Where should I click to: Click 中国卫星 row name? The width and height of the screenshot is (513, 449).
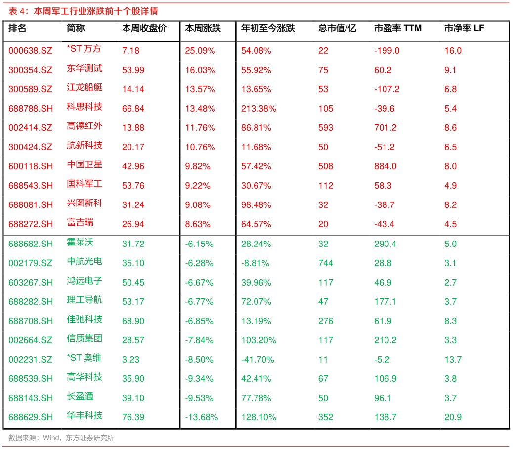coord(85,164)
